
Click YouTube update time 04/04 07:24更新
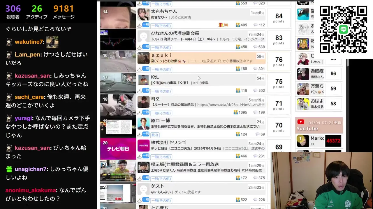[x=325, y=123]
